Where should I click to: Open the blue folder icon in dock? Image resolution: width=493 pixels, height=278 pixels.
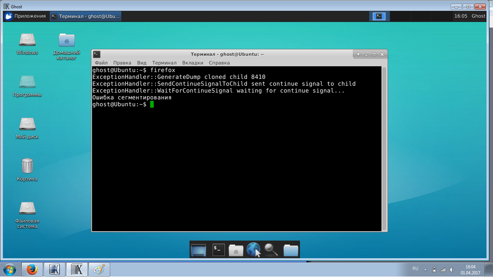pos(291,250)
